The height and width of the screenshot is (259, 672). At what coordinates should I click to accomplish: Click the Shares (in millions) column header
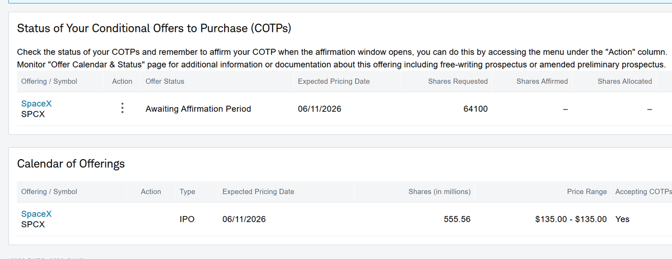point(440,191)
